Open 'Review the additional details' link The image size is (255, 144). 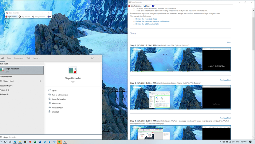tap(147, 24)
